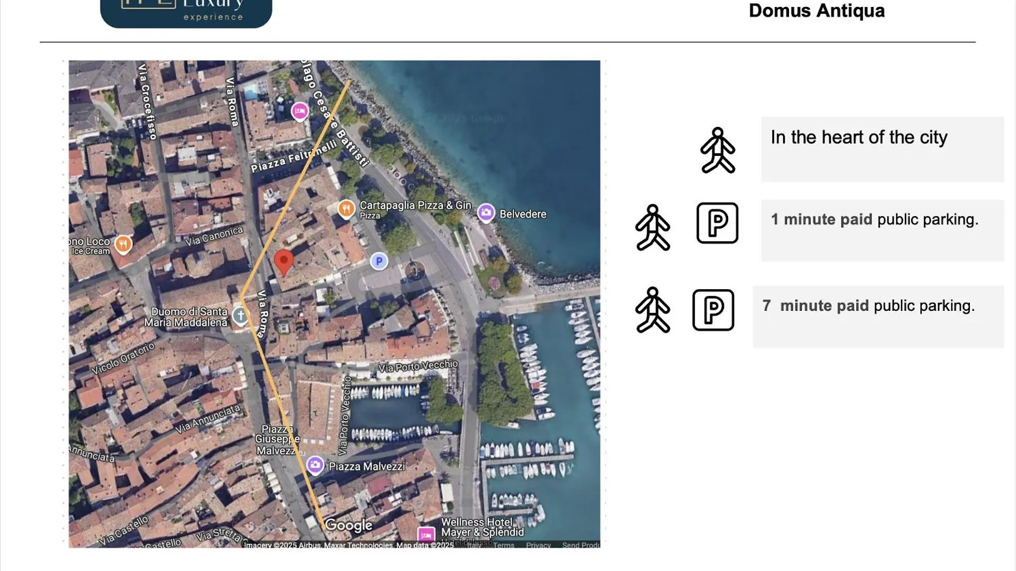Click the Send Product feedback link
Screen dimensions: 1016x571
(x=581, y=545)
